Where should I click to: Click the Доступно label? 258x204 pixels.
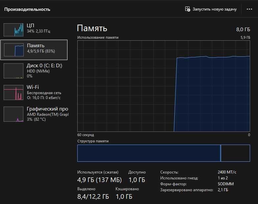(x=137, y=172)
